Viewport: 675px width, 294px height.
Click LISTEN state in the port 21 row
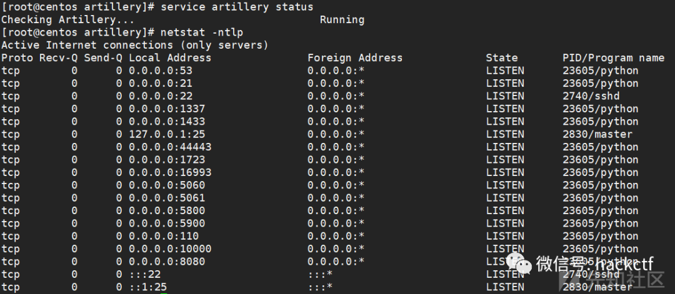pyautogui.click(x=505, y=83)
